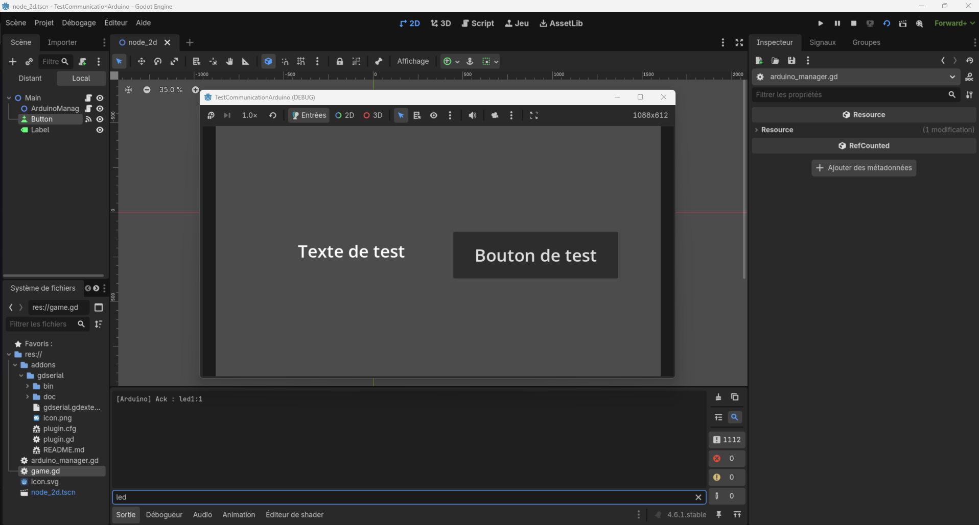Switch to the Script workspace
The image size is (979, 525).
tap(478, 23)
